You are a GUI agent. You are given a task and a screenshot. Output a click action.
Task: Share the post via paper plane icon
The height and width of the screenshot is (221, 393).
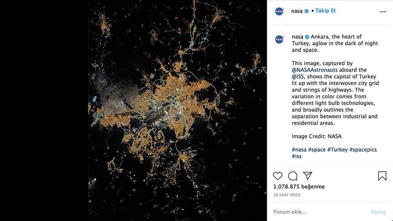pyautogui.click(x=308, y=176)
